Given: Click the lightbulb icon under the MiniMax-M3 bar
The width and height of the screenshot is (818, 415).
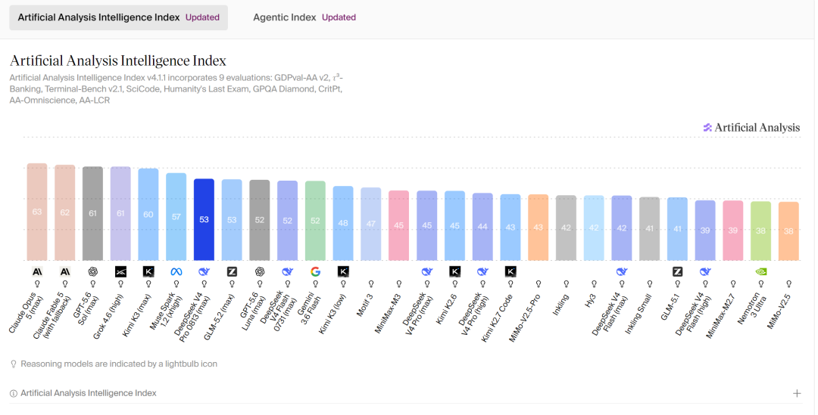Looking at the screenshot, I should [399, 284].
